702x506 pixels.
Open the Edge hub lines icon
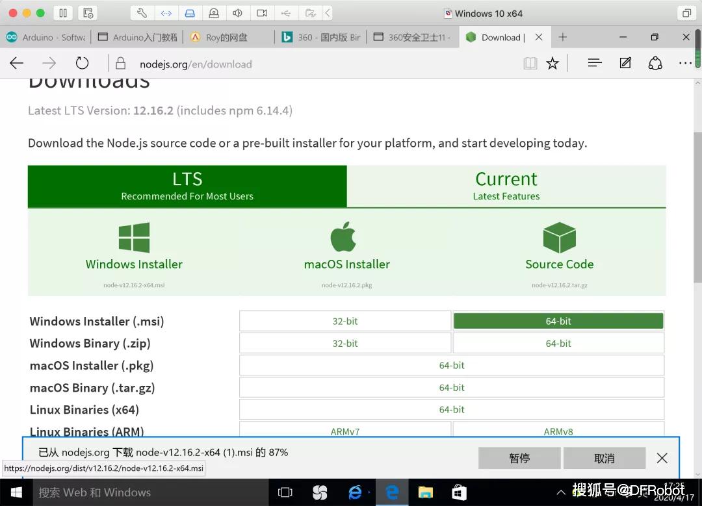pos(595,63)
